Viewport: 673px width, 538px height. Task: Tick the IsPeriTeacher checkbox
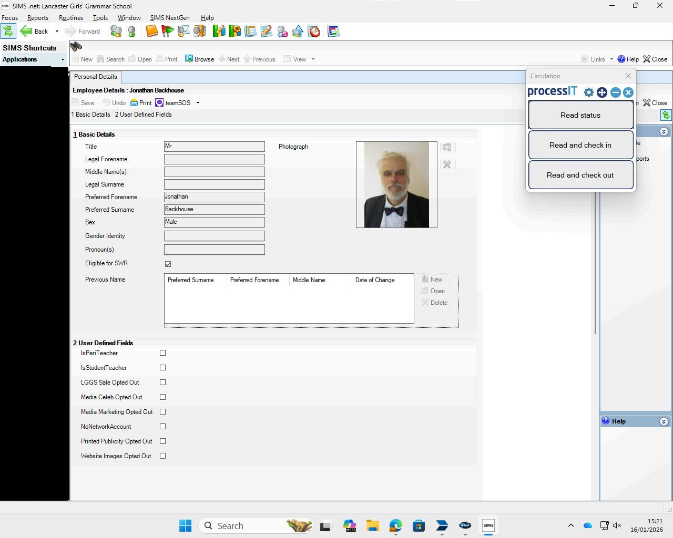(x=162, y=353)
